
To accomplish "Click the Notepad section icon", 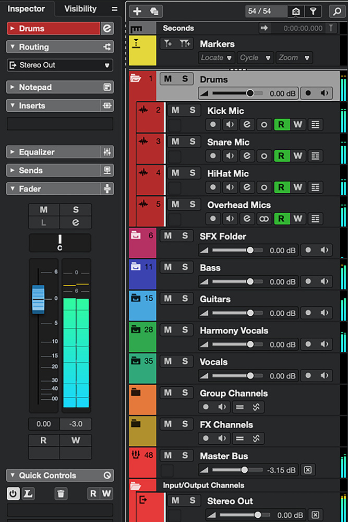I will click(x=107, y=87).
